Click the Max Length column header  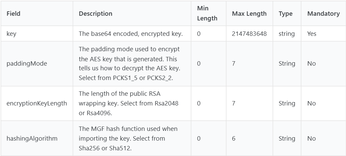249,14
